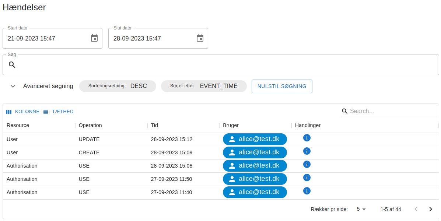Click info icon for User UPDATE event
Image resolution: width=441 pixels, height=221 pixels.
[x=307, y=138]
